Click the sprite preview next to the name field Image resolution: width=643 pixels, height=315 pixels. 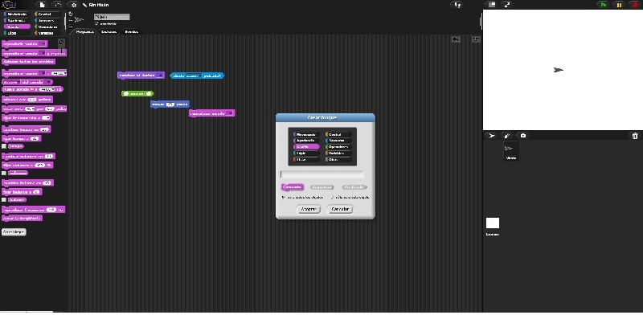[79, 19]
